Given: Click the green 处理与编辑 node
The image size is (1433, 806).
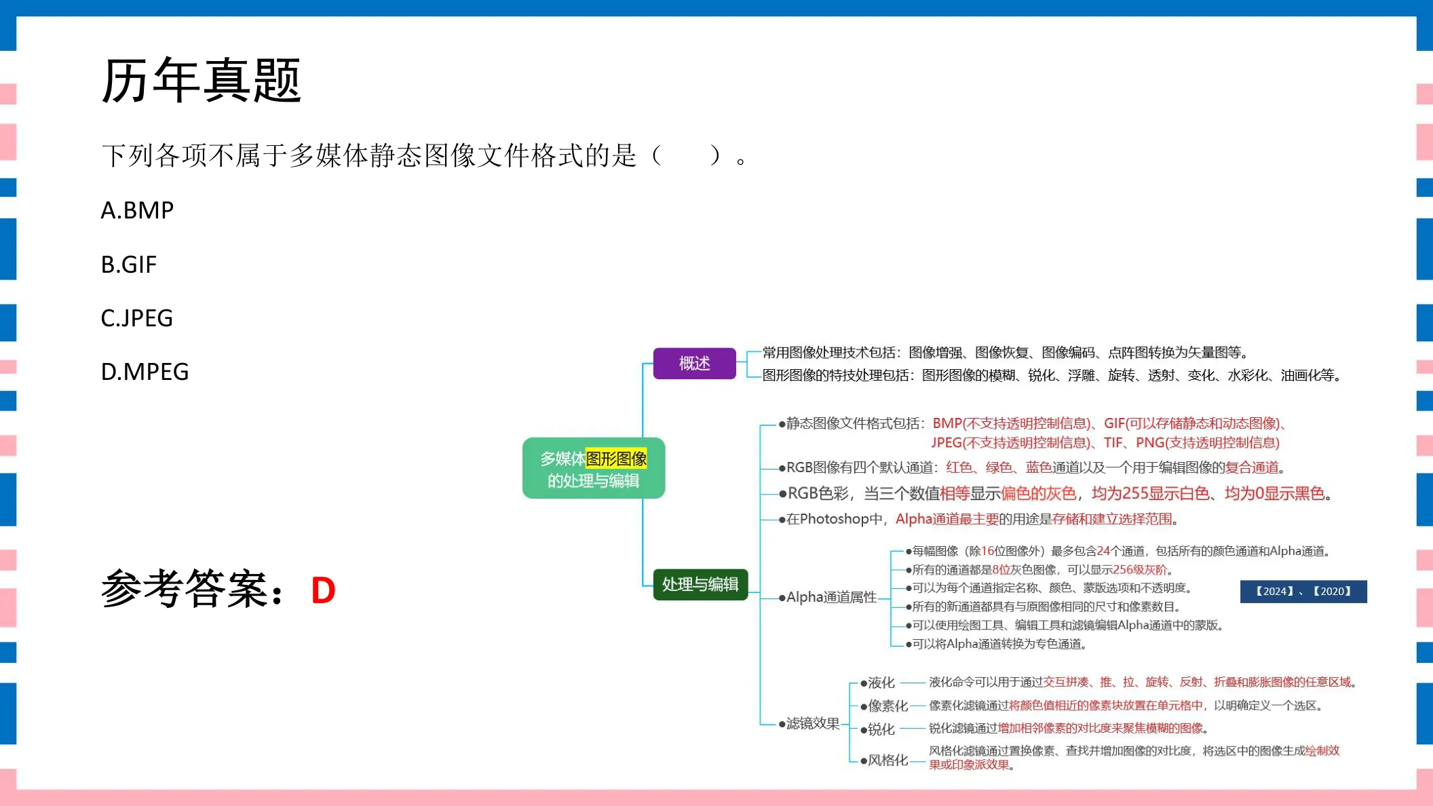Looking at the screenshot, I should coord(700,584).
